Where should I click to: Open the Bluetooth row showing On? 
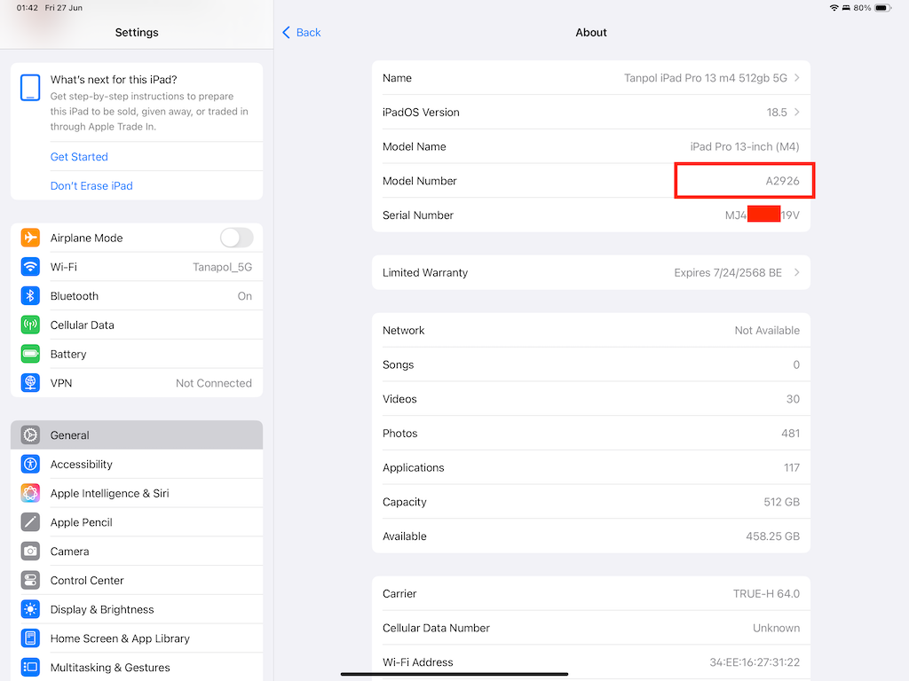(137, 295)
